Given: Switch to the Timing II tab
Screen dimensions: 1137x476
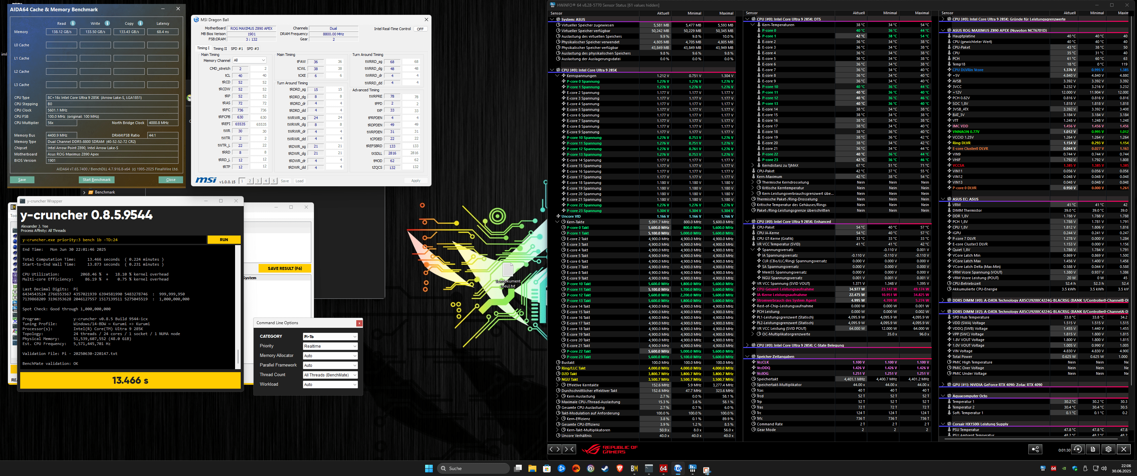Looking at the screenshot, I should pos(220,49).
